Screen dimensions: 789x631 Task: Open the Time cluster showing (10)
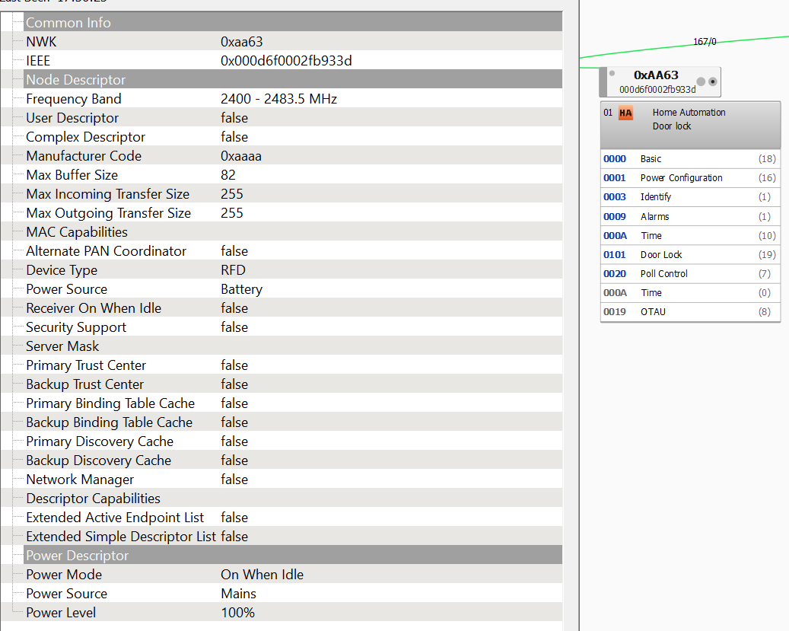coord(690,236)
